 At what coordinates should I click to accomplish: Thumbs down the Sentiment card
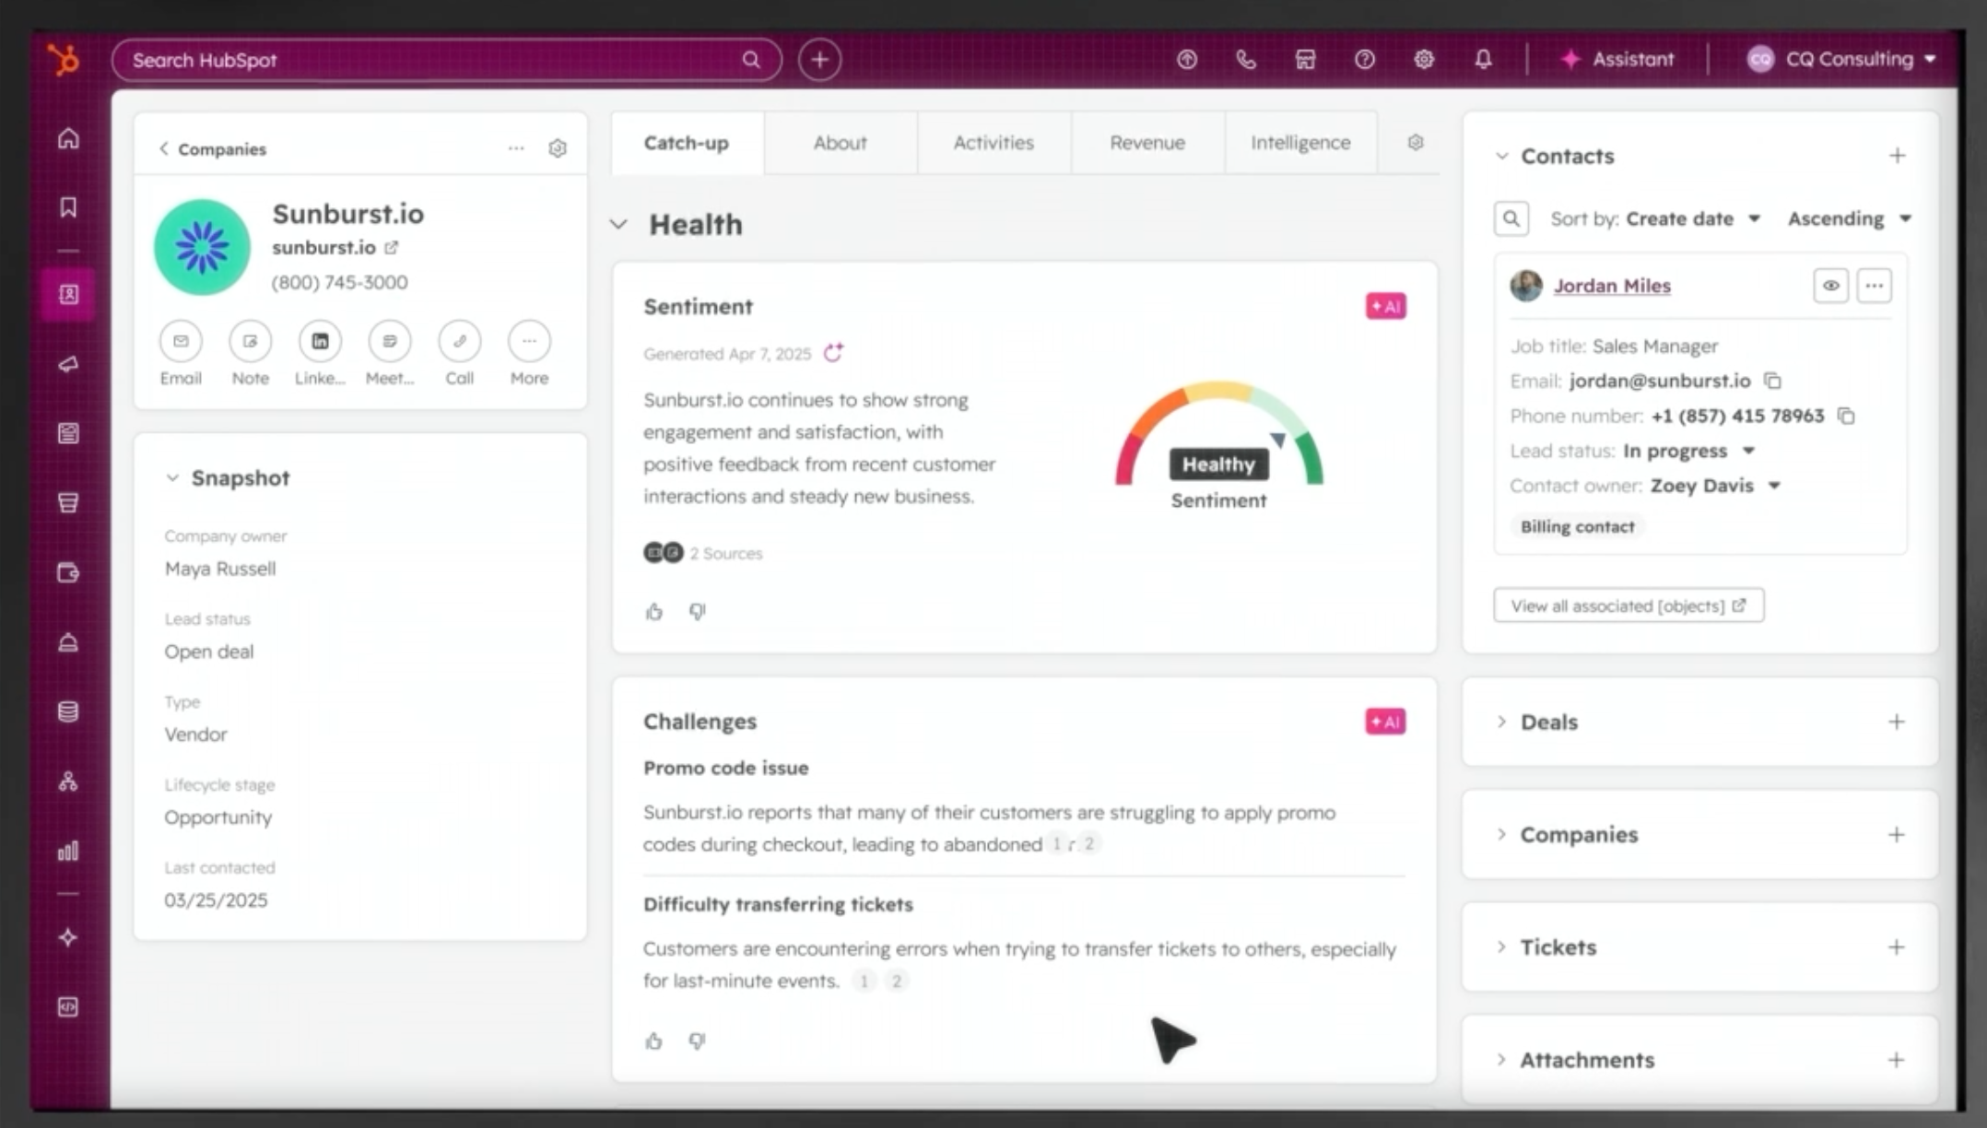(697, 611)
